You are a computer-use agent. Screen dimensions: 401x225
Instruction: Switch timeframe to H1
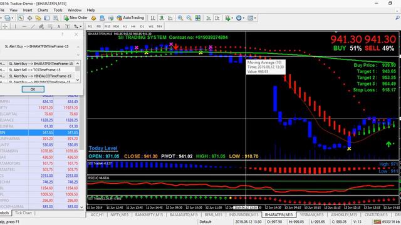click(x=125, y=26)
